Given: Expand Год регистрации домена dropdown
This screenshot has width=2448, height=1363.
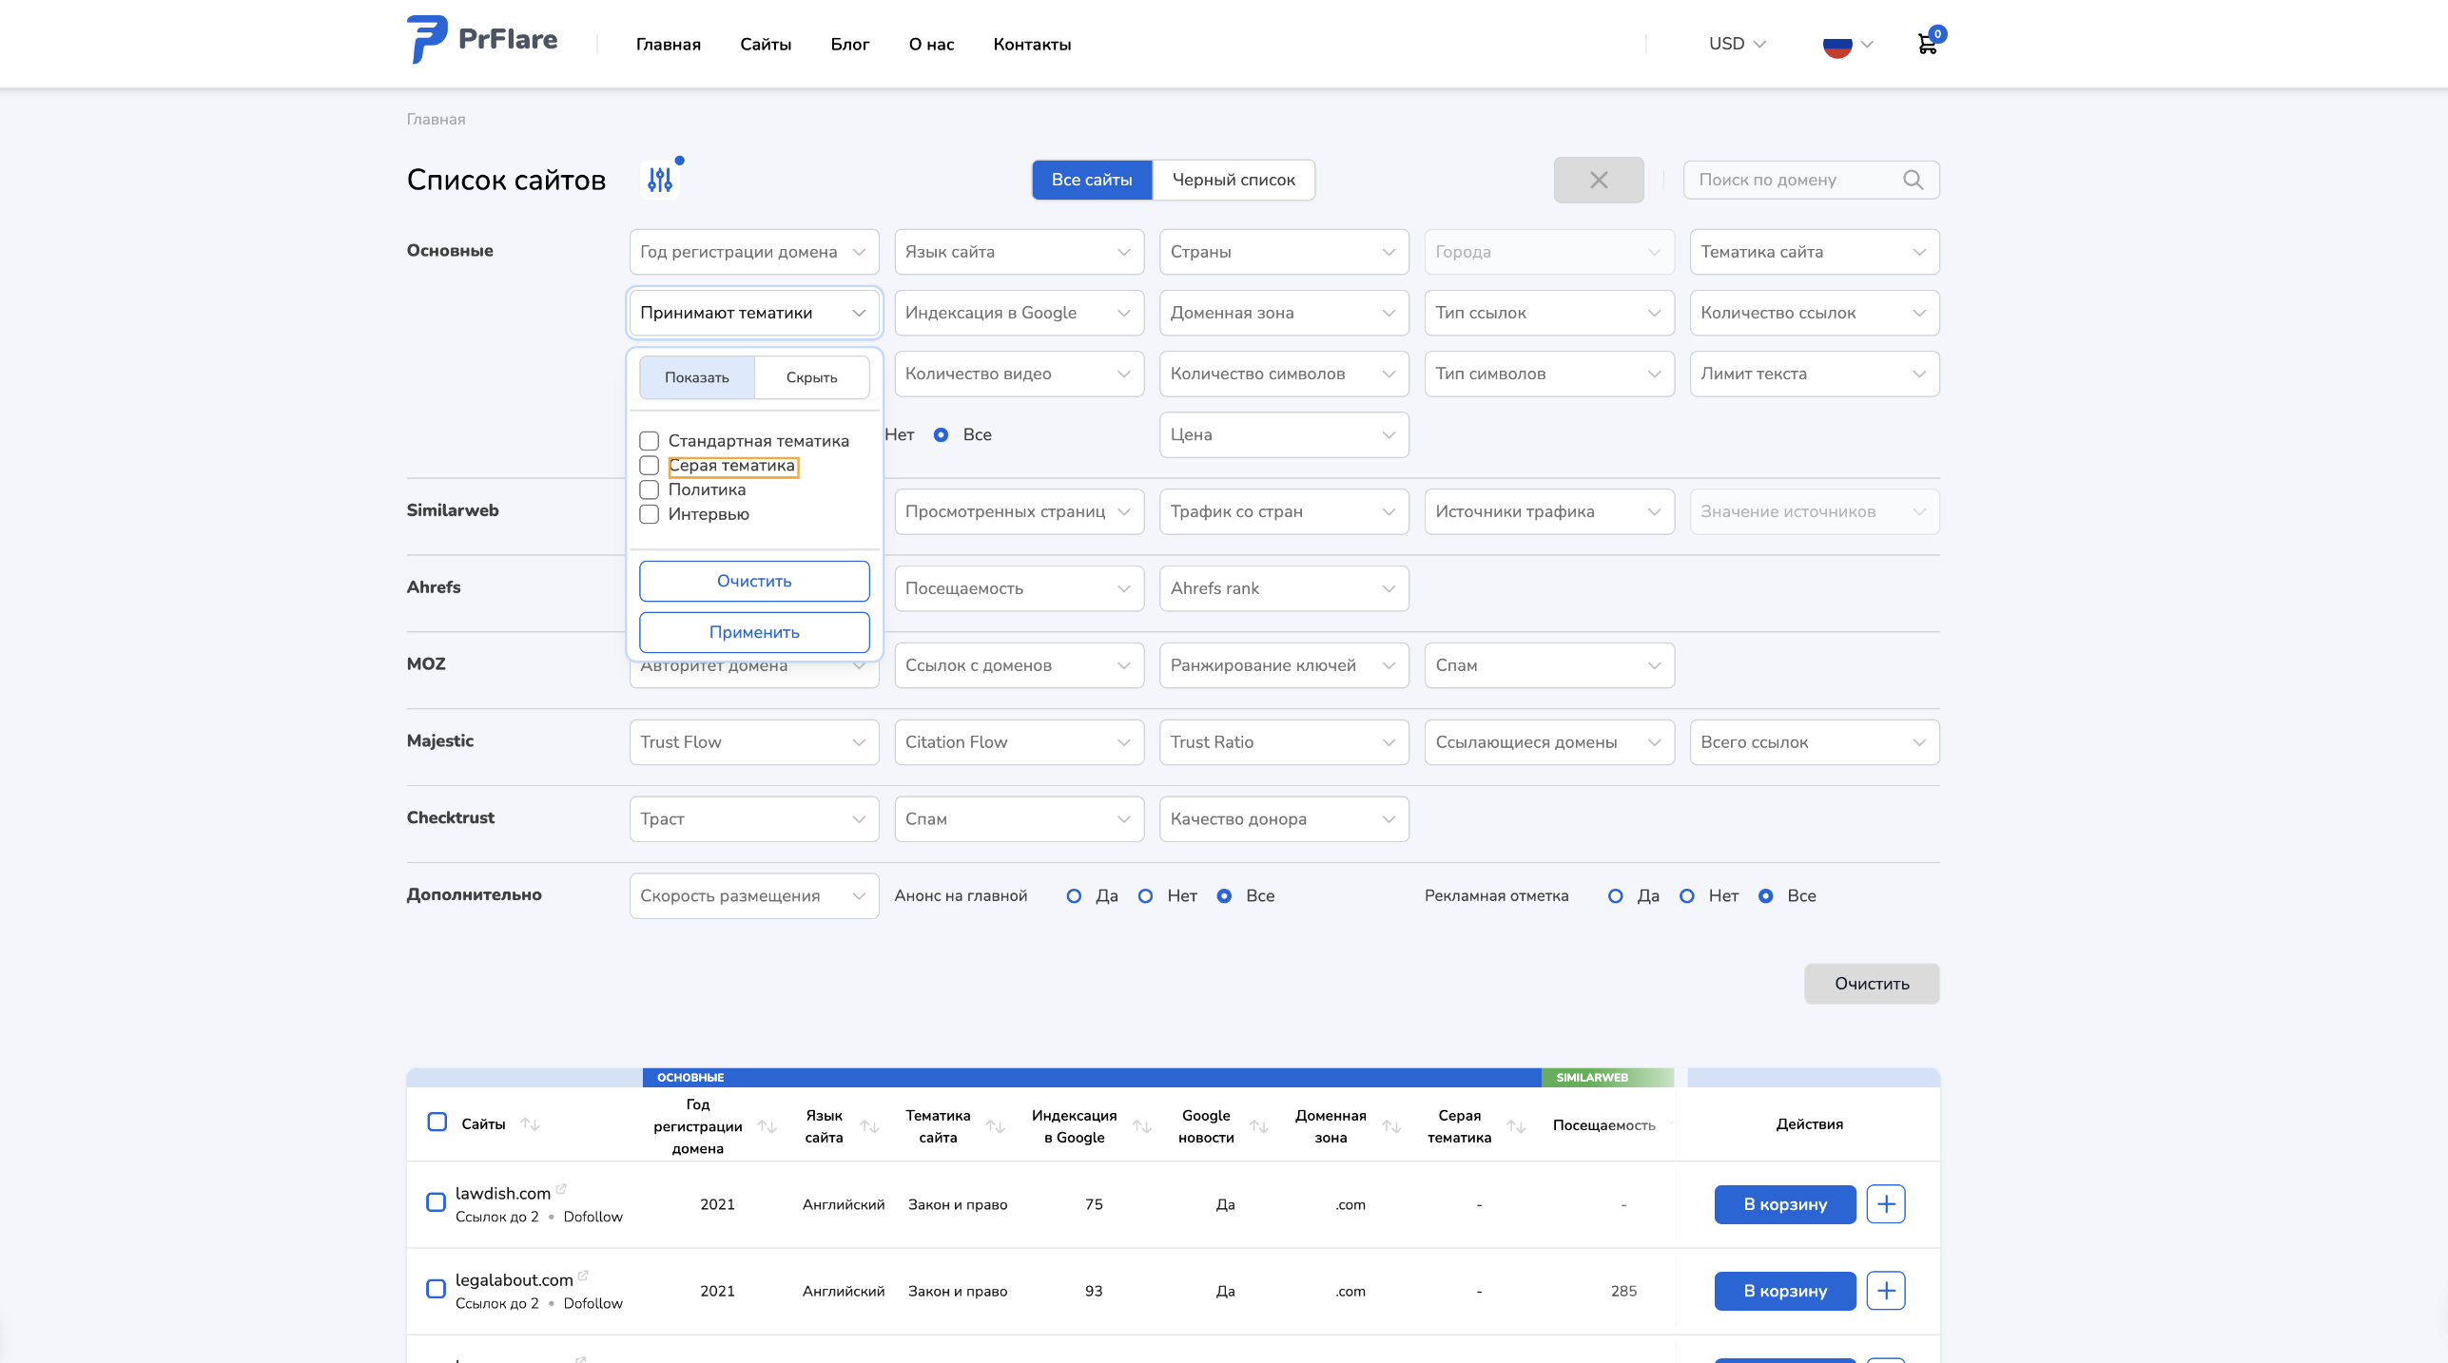Looking at the screenshot, I should (753, 252).
